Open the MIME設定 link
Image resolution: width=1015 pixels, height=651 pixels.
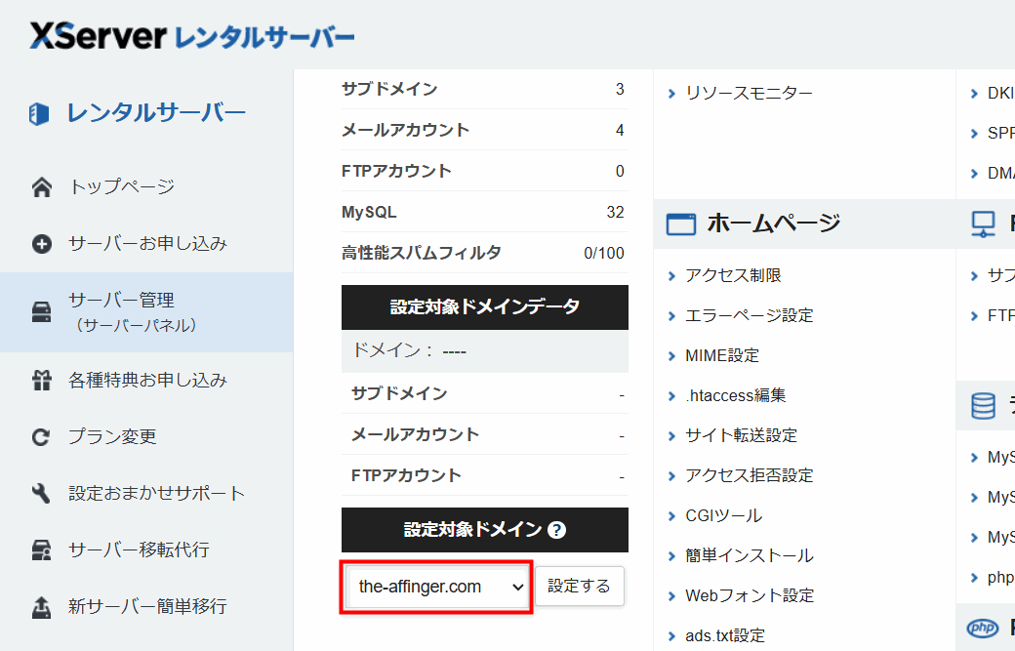(x=722, y=356)
